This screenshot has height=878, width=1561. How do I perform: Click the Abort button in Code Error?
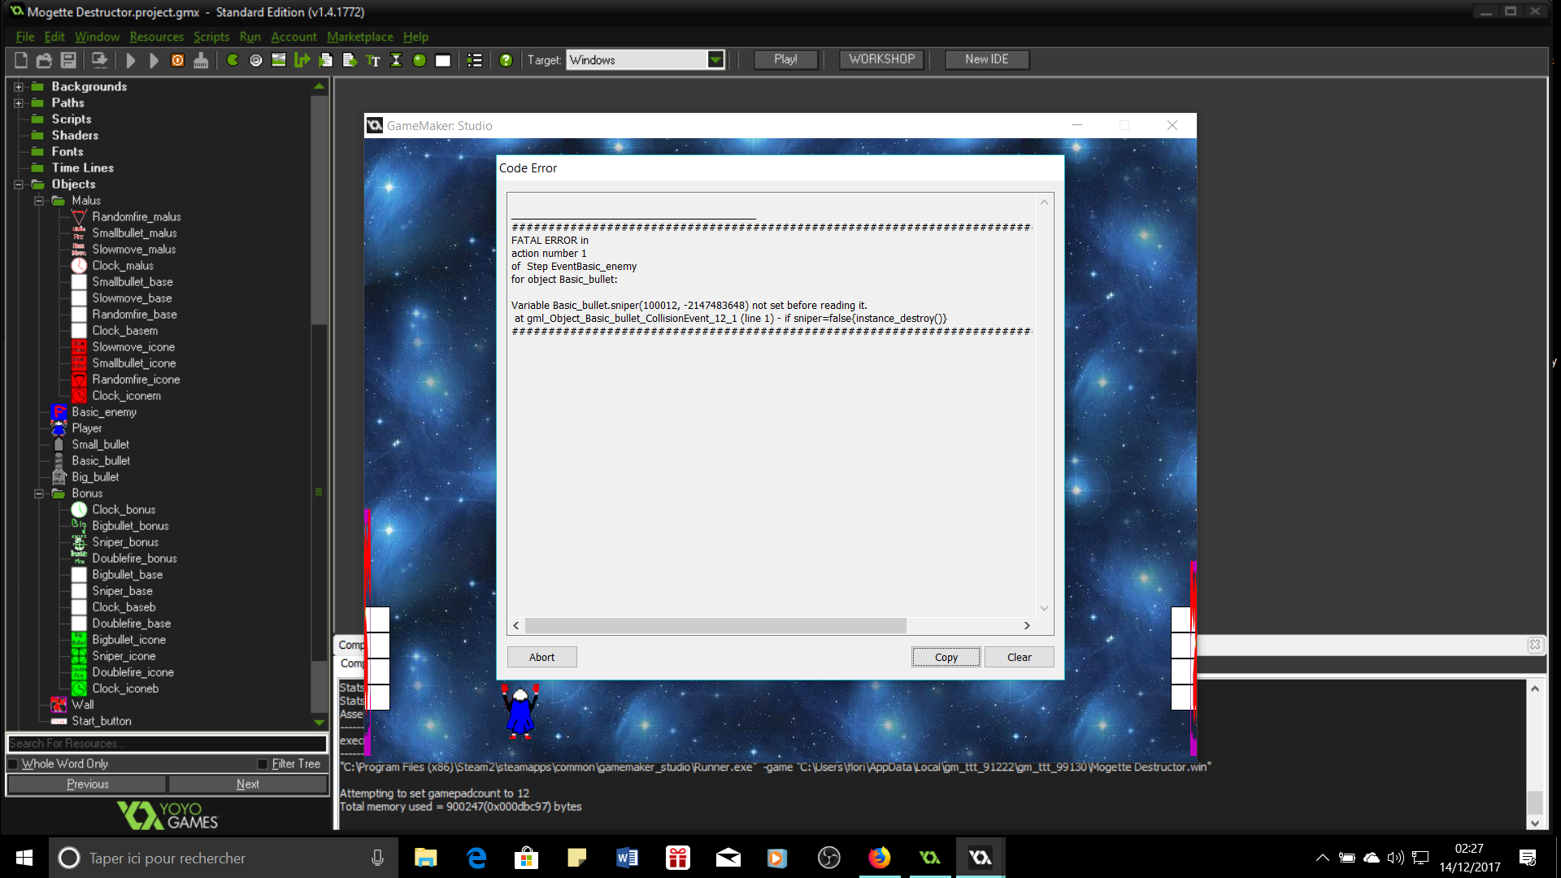(542, 657)
